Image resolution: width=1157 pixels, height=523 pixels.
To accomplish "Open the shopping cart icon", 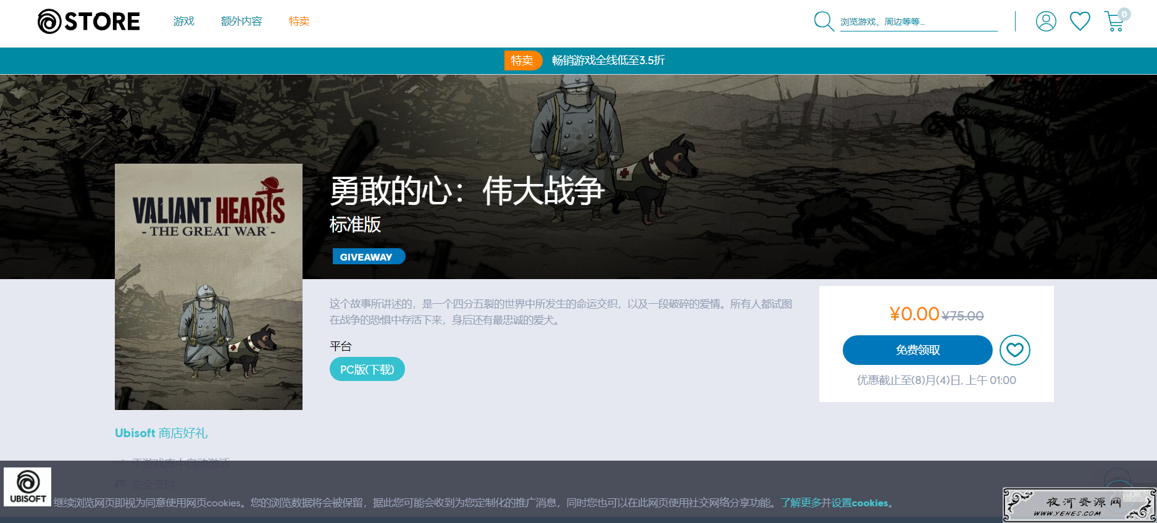I will point(1116,20).
